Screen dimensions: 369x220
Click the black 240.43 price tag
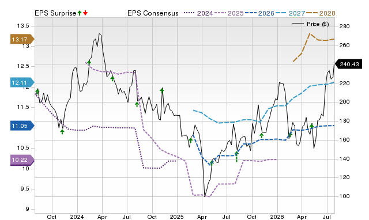[x=348, y=64]
